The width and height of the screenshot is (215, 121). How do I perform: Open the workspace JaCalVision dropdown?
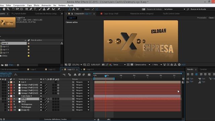tap(174, 9)
